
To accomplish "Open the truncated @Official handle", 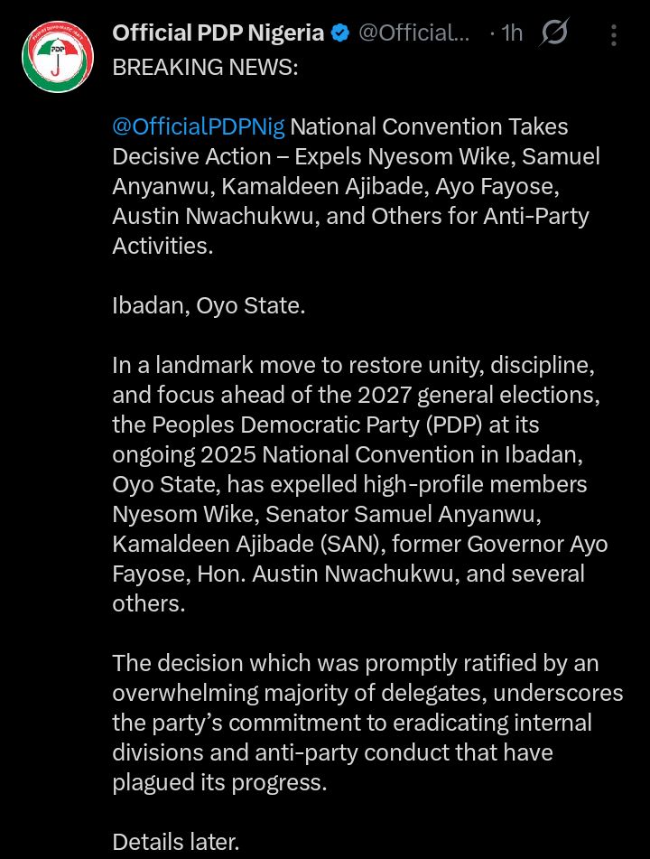I will pyautogui.click(x=414, y=34).
